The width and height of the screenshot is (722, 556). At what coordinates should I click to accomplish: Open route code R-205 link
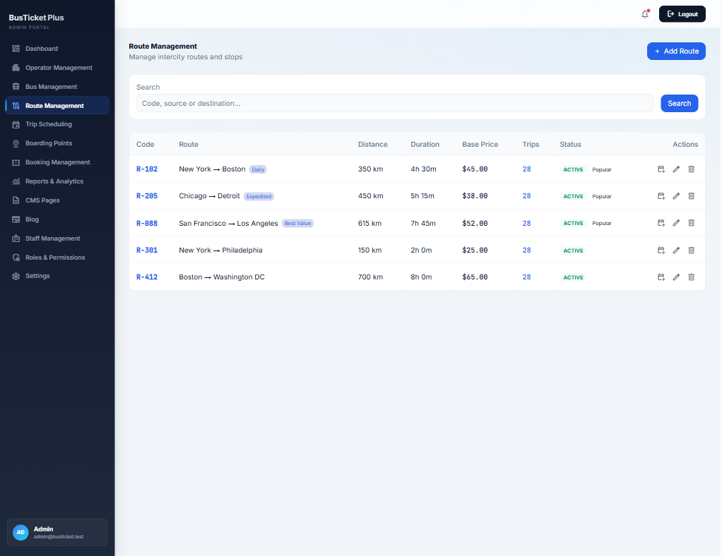tap(147, 196)
